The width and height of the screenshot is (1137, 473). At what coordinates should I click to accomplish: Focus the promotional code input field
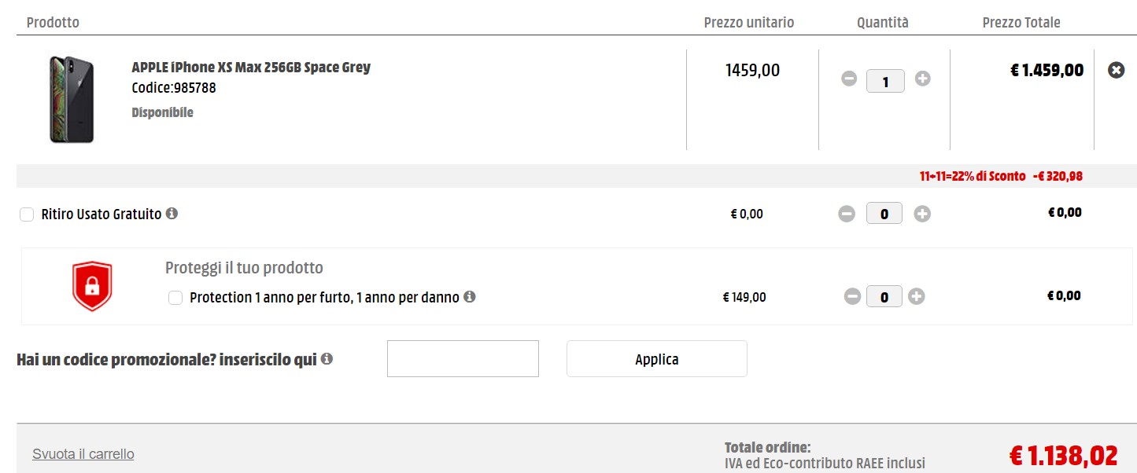(x=463, y=359)
